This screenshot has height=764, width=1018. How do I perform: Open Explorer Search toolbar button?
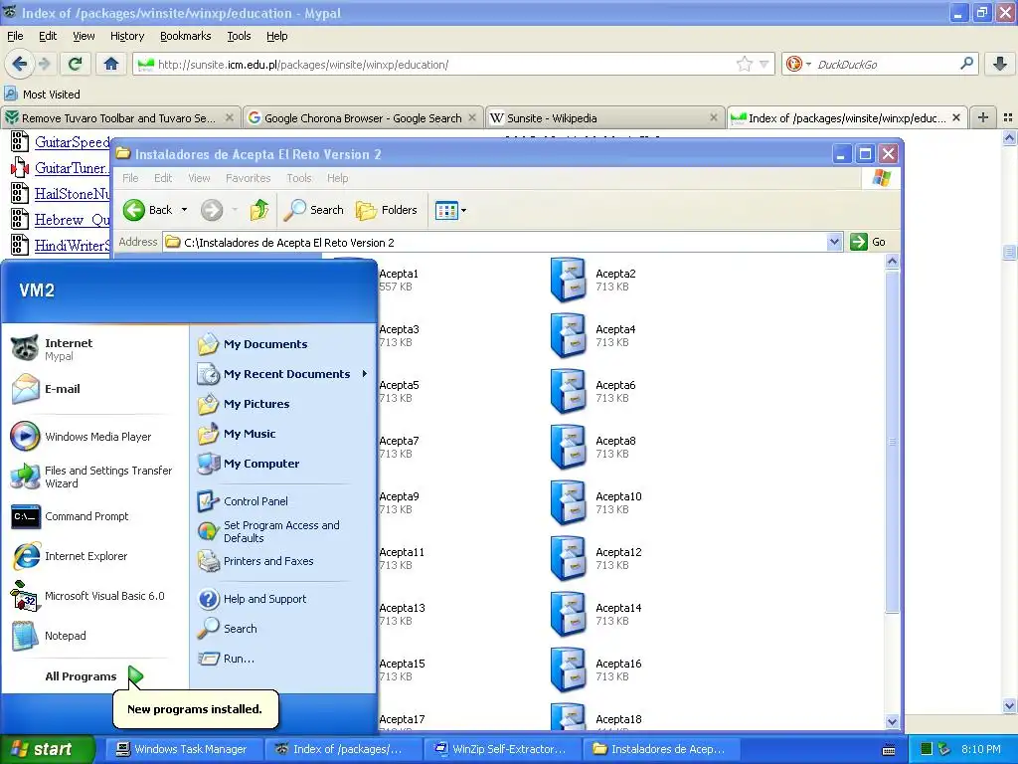pyautogui.click(x=314, y=210)
